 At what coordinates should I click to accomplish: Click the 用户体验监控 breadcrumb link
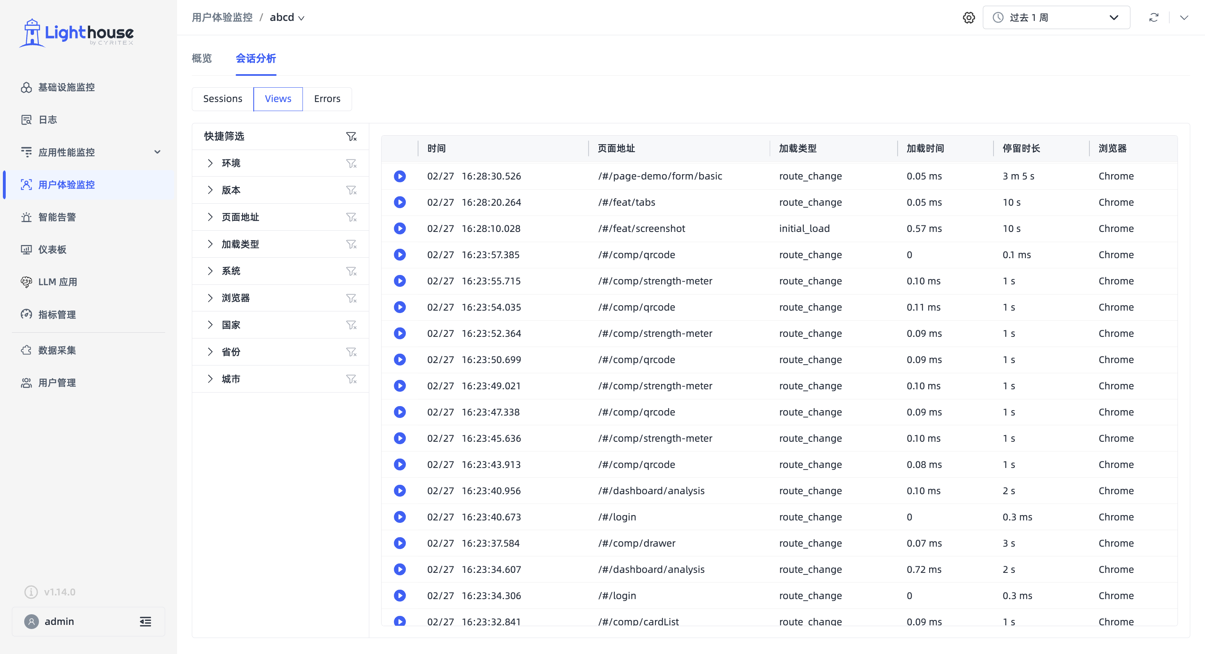[x=222, y=18]
